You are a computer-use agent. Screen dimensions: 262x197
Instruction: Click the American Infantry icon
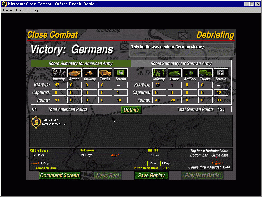point(59,73)
